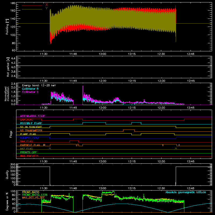This screenshot has height=215, width=215.
Task: Click the 300 tick on Quality axis
Action: pyautogui.click(x=13, y=164)
